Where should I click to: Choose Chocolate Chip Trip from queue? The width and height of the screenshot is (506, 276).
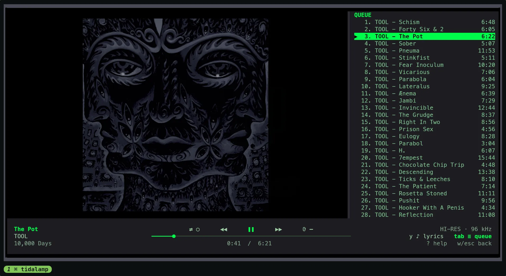425,165
